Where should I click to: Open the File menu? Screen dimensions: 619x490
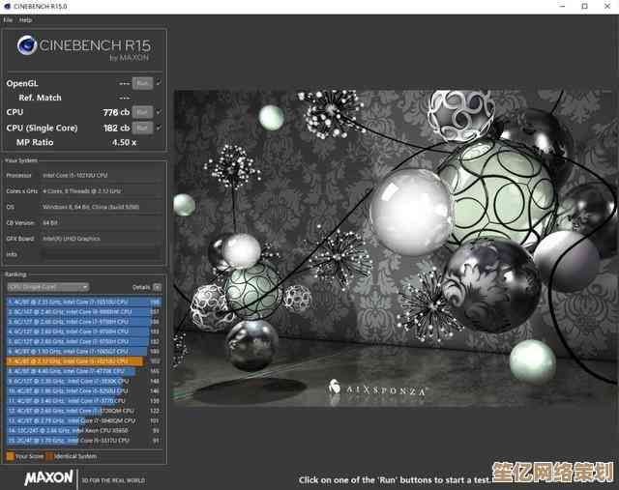pos(8,19)
